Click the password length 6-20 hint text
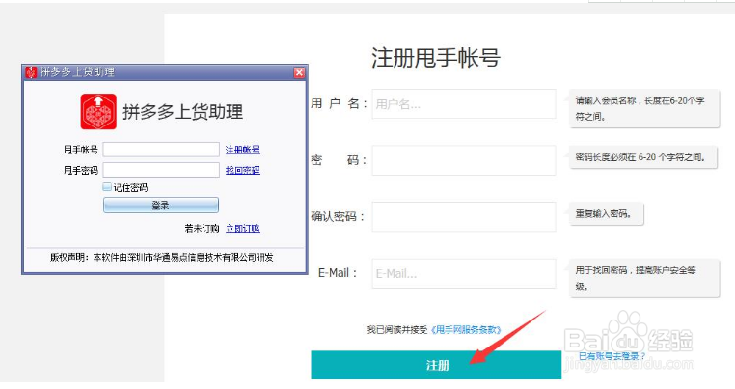 (x=640, y=157)
